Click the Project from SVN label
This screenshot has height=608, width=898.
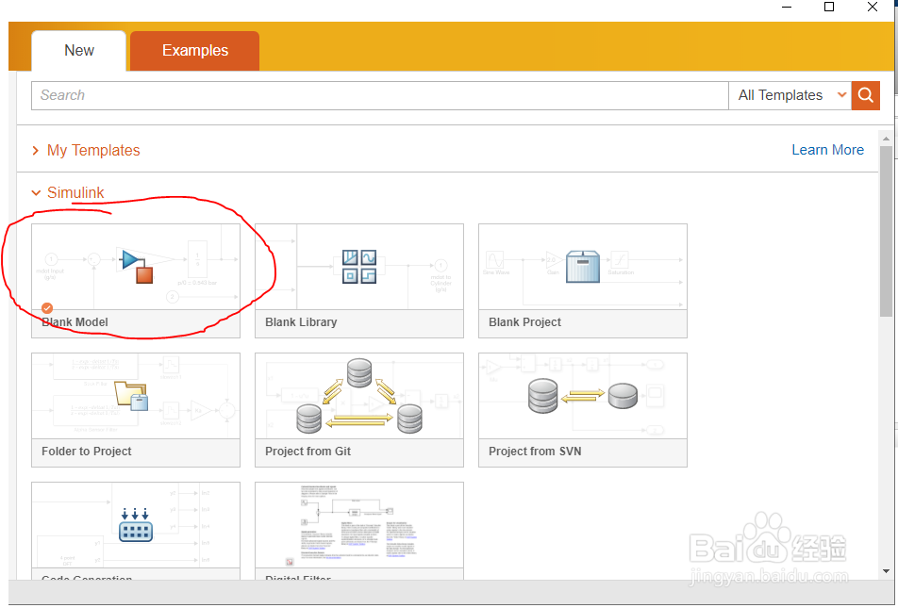coord(535,452)
